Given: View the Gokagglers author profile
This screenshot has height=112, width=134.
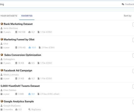Looking at the screenshot, I should tap(9, 59).
